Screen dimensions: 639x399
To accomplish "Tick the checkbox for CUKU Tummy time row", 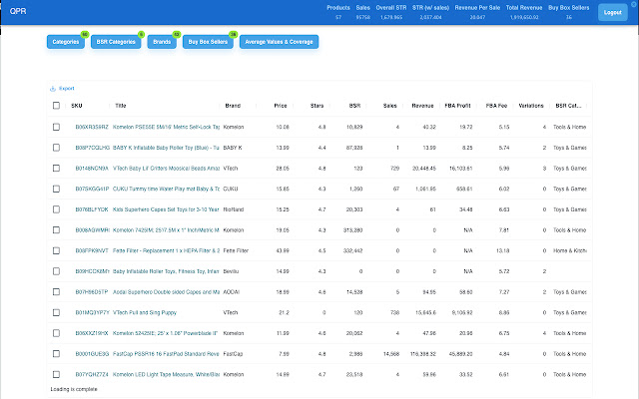I will tap(56, 189).
